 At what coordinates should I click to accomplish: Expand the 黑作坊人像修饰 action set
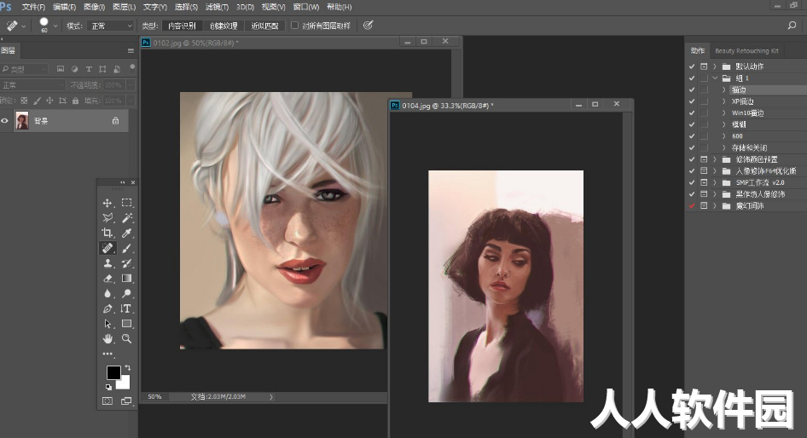715,193
